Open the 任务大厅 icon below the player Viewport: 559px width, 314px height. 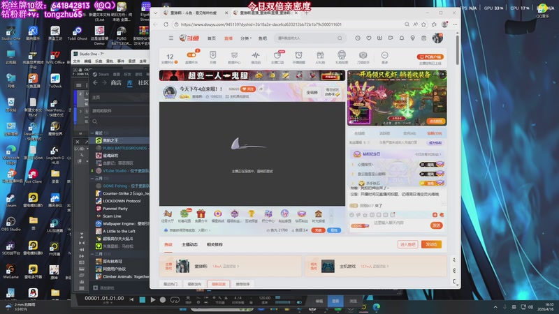[x=168, y=216]
